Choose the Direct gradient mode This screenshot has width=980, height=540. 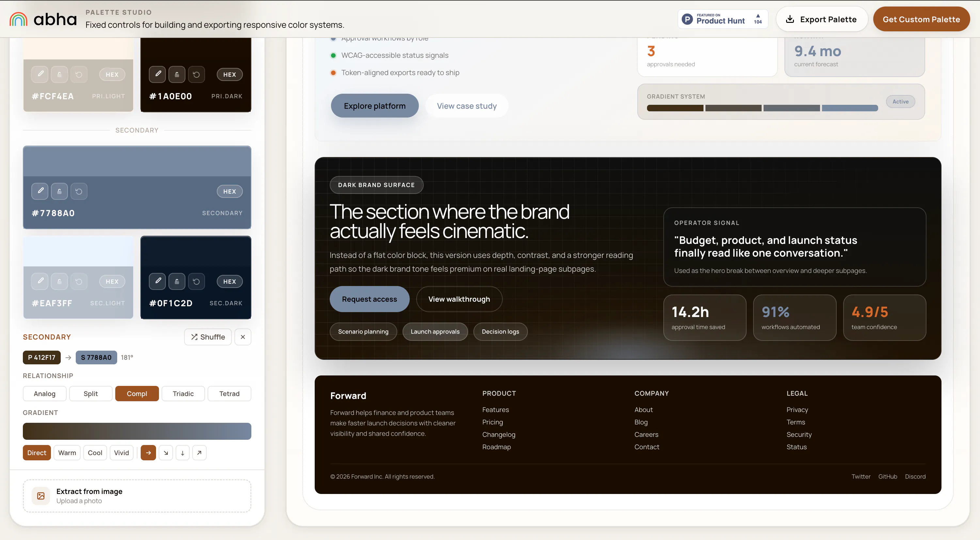tap(37, 453)
